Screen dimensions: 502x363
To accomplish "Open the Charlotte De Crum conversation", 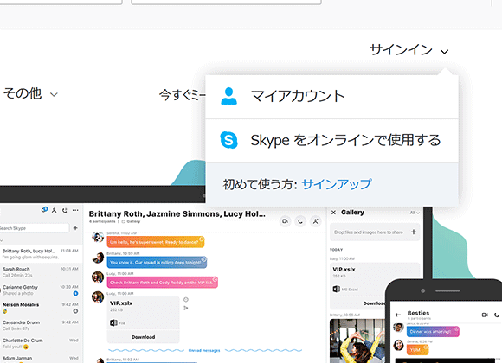I will (x=41, y=343).
